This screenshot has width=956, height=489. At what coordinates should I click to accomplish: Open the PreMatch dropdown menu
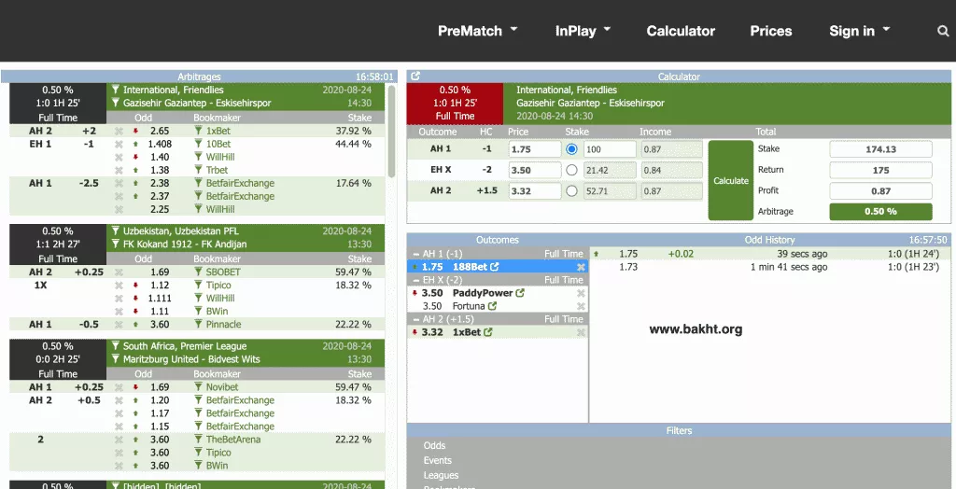477,31
